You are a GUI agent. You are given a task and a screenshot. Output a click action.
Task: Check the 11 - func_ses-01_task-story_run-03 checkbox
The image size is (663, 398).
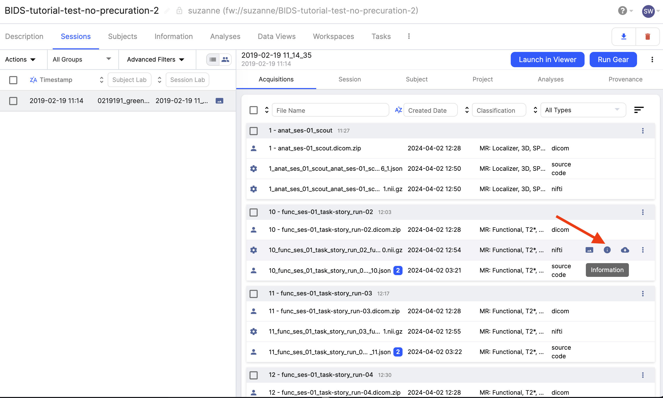[254, 294]
